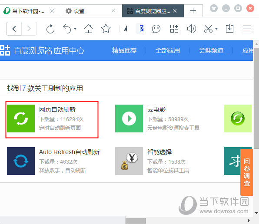Open the 智能选择 app title link
The width and height of the screenshot is (259, 224).
click(159, 152)
